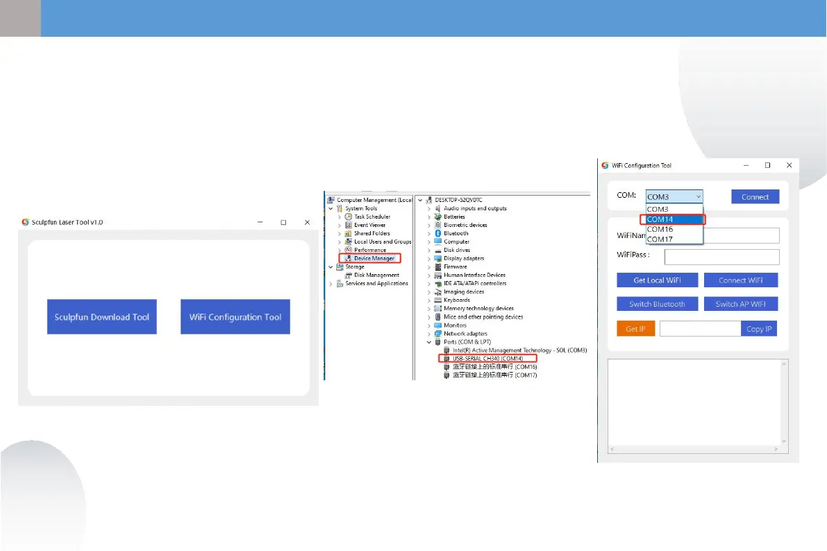
Task: Select the Bluetooth serial port (COM17)
Action: [494, 375]
